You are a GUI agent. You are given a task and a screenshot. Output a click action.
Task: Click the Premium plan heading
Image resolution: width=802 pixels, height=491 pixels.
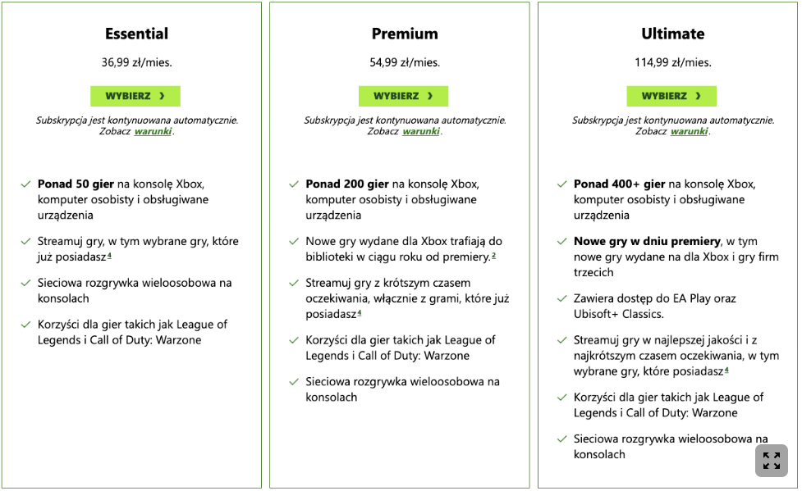tap(405, 34)
